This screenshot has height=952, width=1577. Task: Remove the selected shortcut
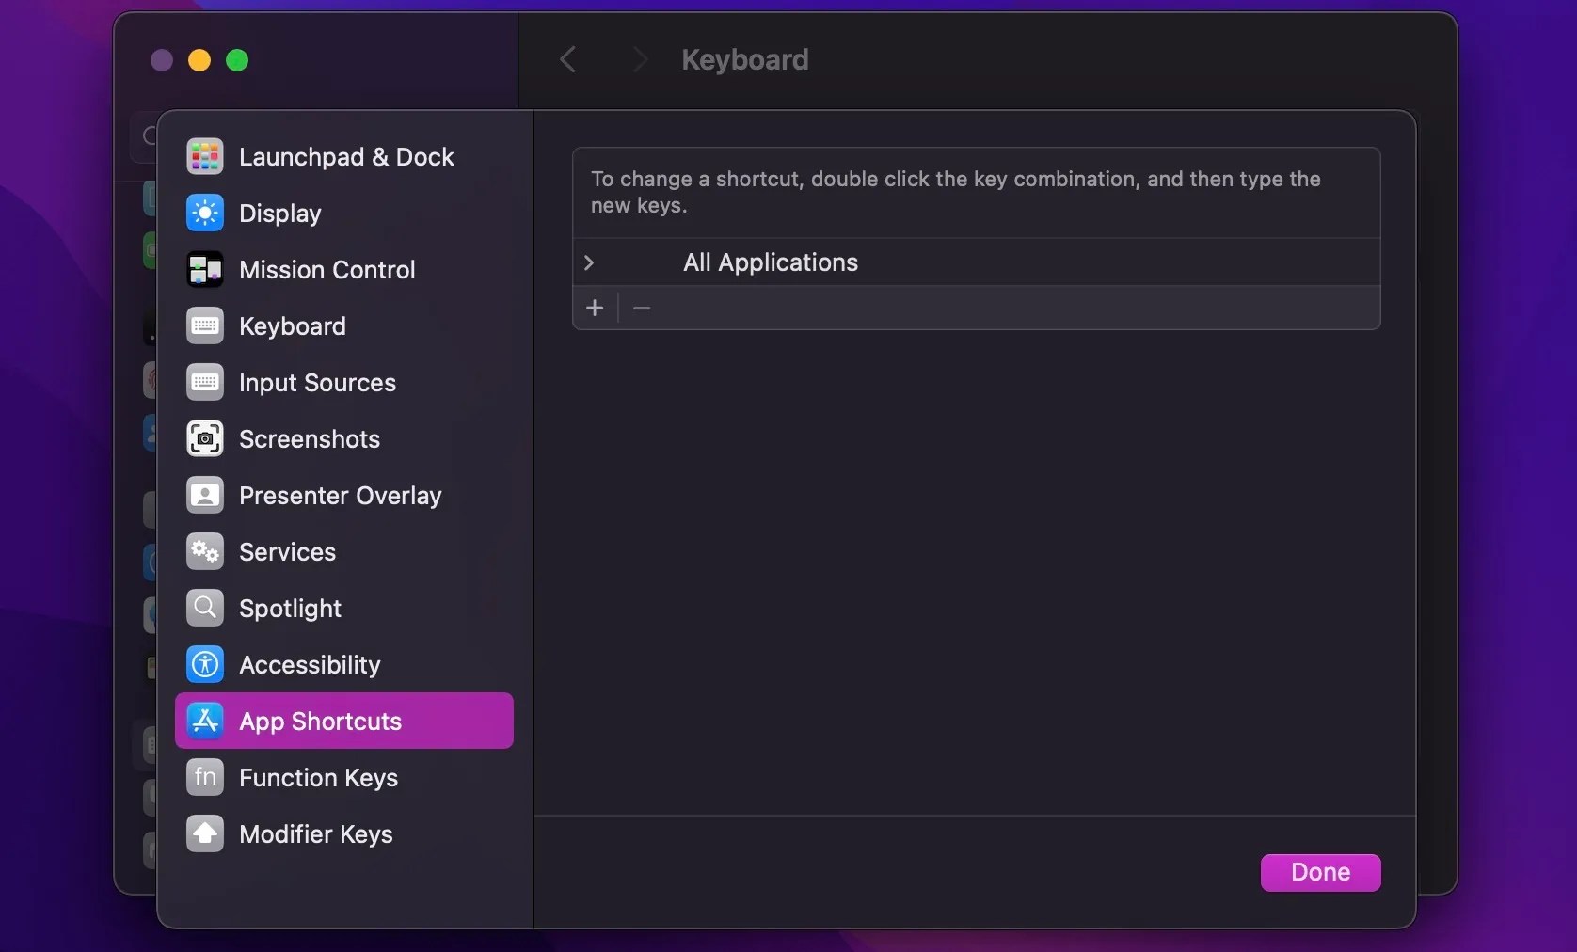click(641, 308)
